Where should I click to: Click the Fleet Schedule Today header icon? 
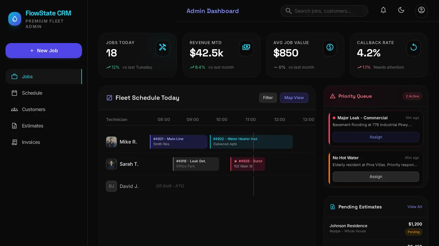point(109,98)
